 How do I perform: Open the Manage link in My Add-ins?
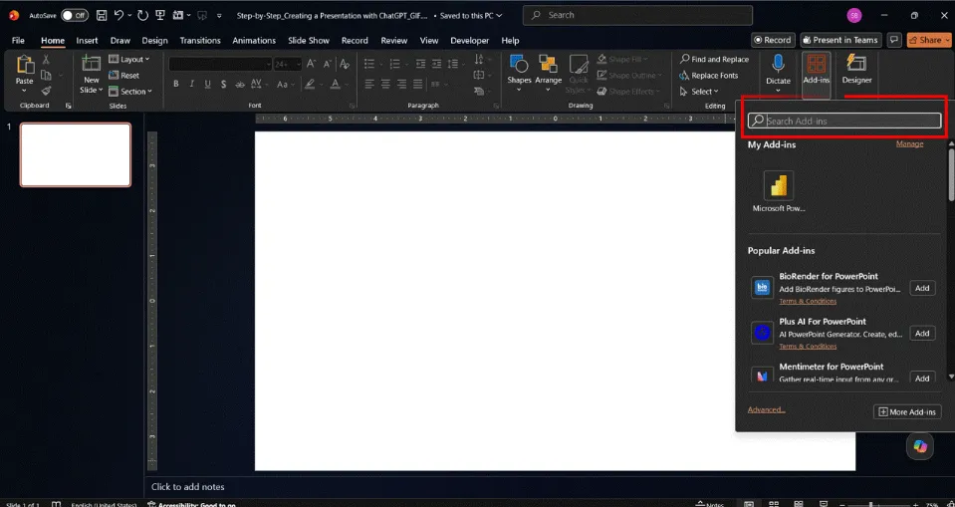tap(909, 143)
